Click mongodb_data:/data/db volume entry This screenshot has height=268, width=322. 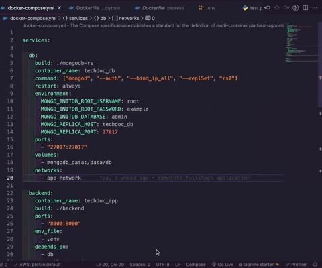[79, 163]
